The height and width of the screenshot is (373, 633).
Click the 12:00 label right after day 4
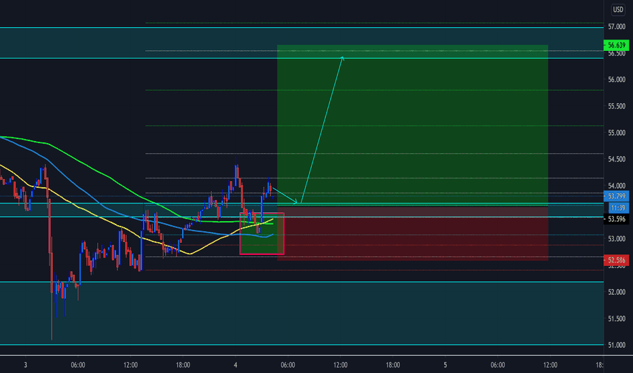coord(340,365)
